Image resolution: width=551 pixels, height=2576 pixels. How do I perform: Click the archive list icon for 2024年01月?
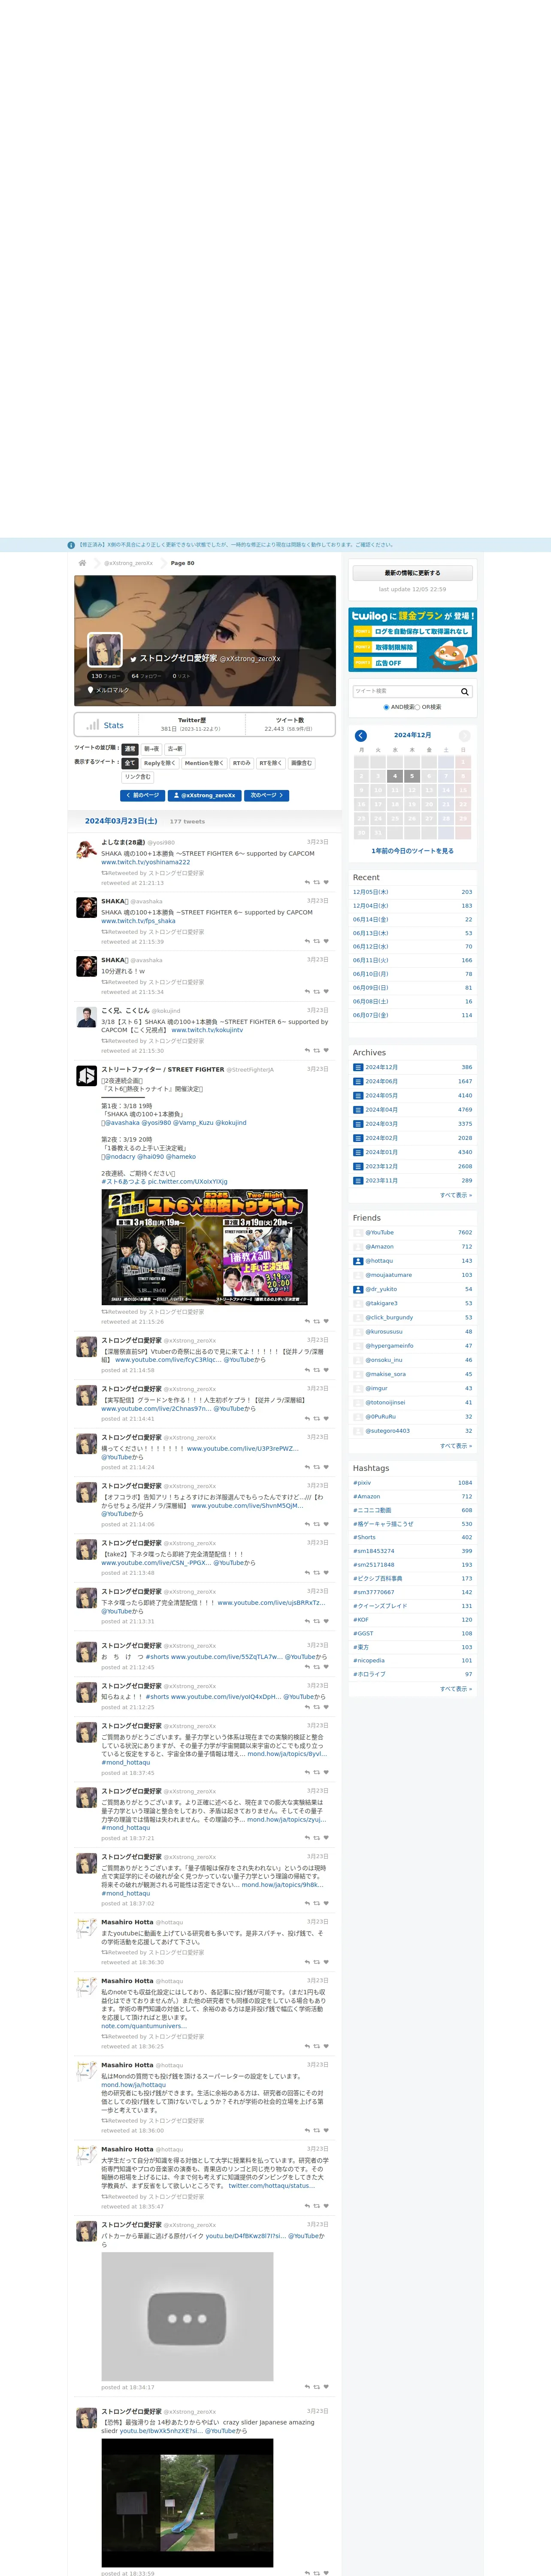coord(358,1152)
